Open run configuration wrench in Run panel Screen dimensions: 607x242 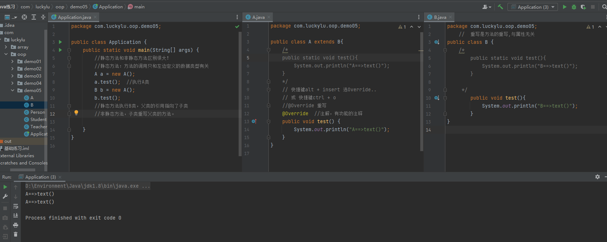5,196
